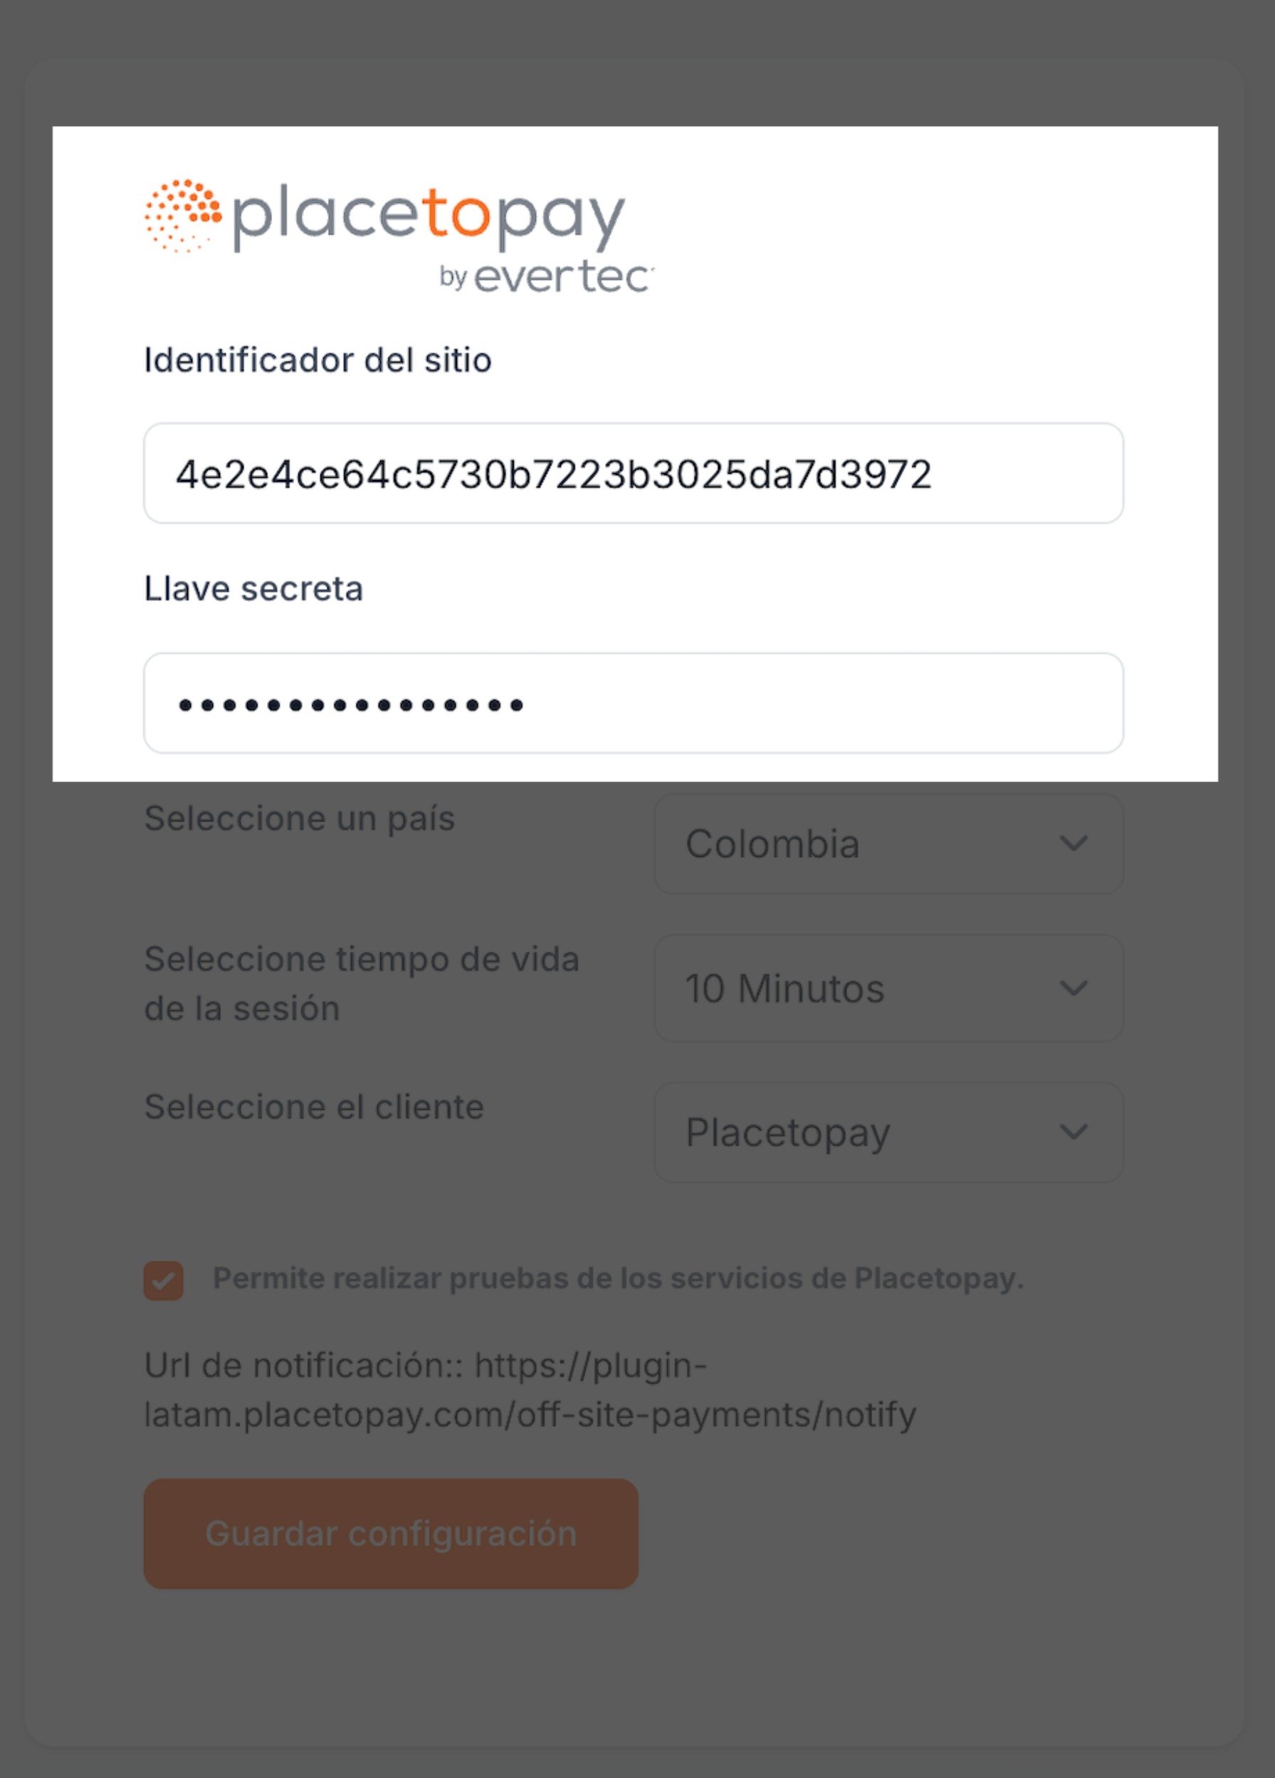Click the chevron arrow in the Placetopay selector

tap(1073, 1132)
